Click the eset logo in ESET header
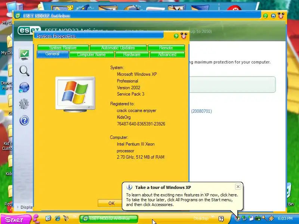The width and height of the screenshot is (299, 224). point(29,30)
